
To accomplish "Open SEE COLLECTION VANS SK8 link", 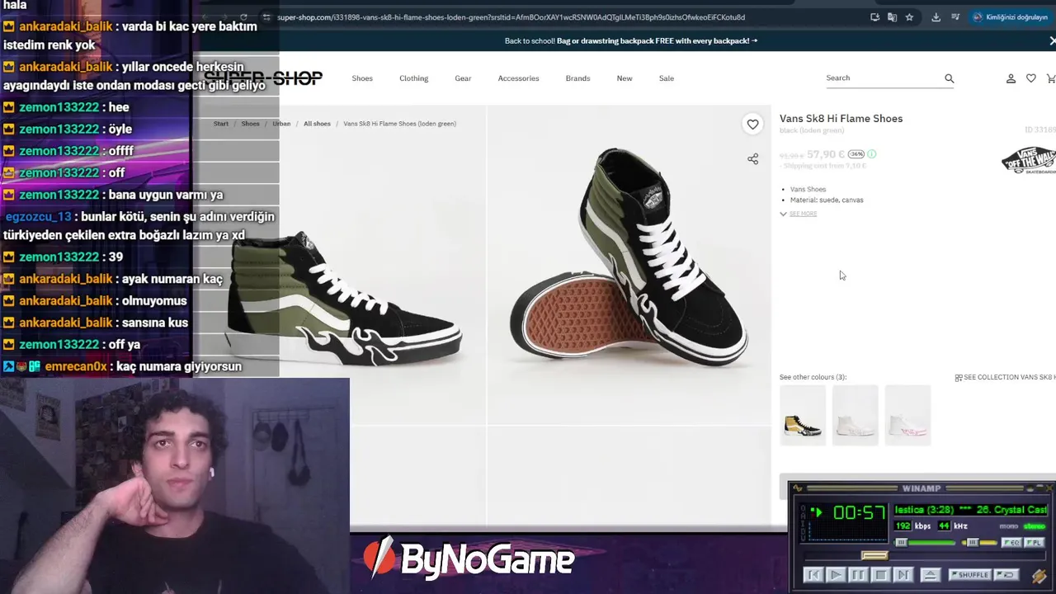I will coord(1006,377).
